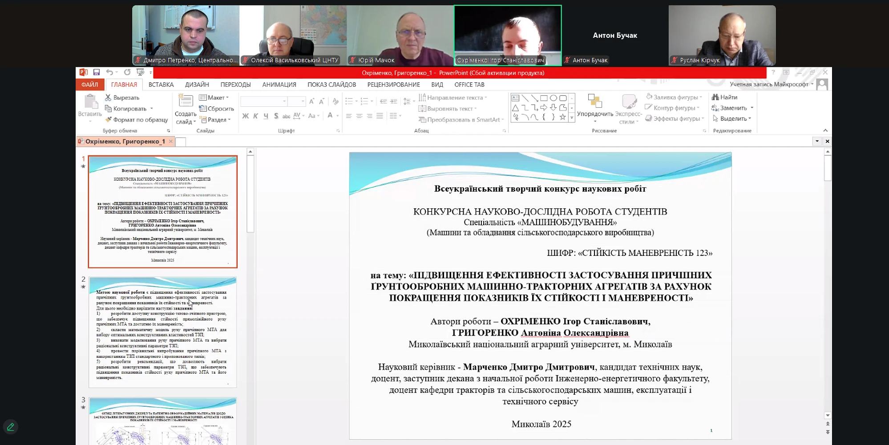Click the Сбросить reset button
889x445 pixels.
coord(217,109)
